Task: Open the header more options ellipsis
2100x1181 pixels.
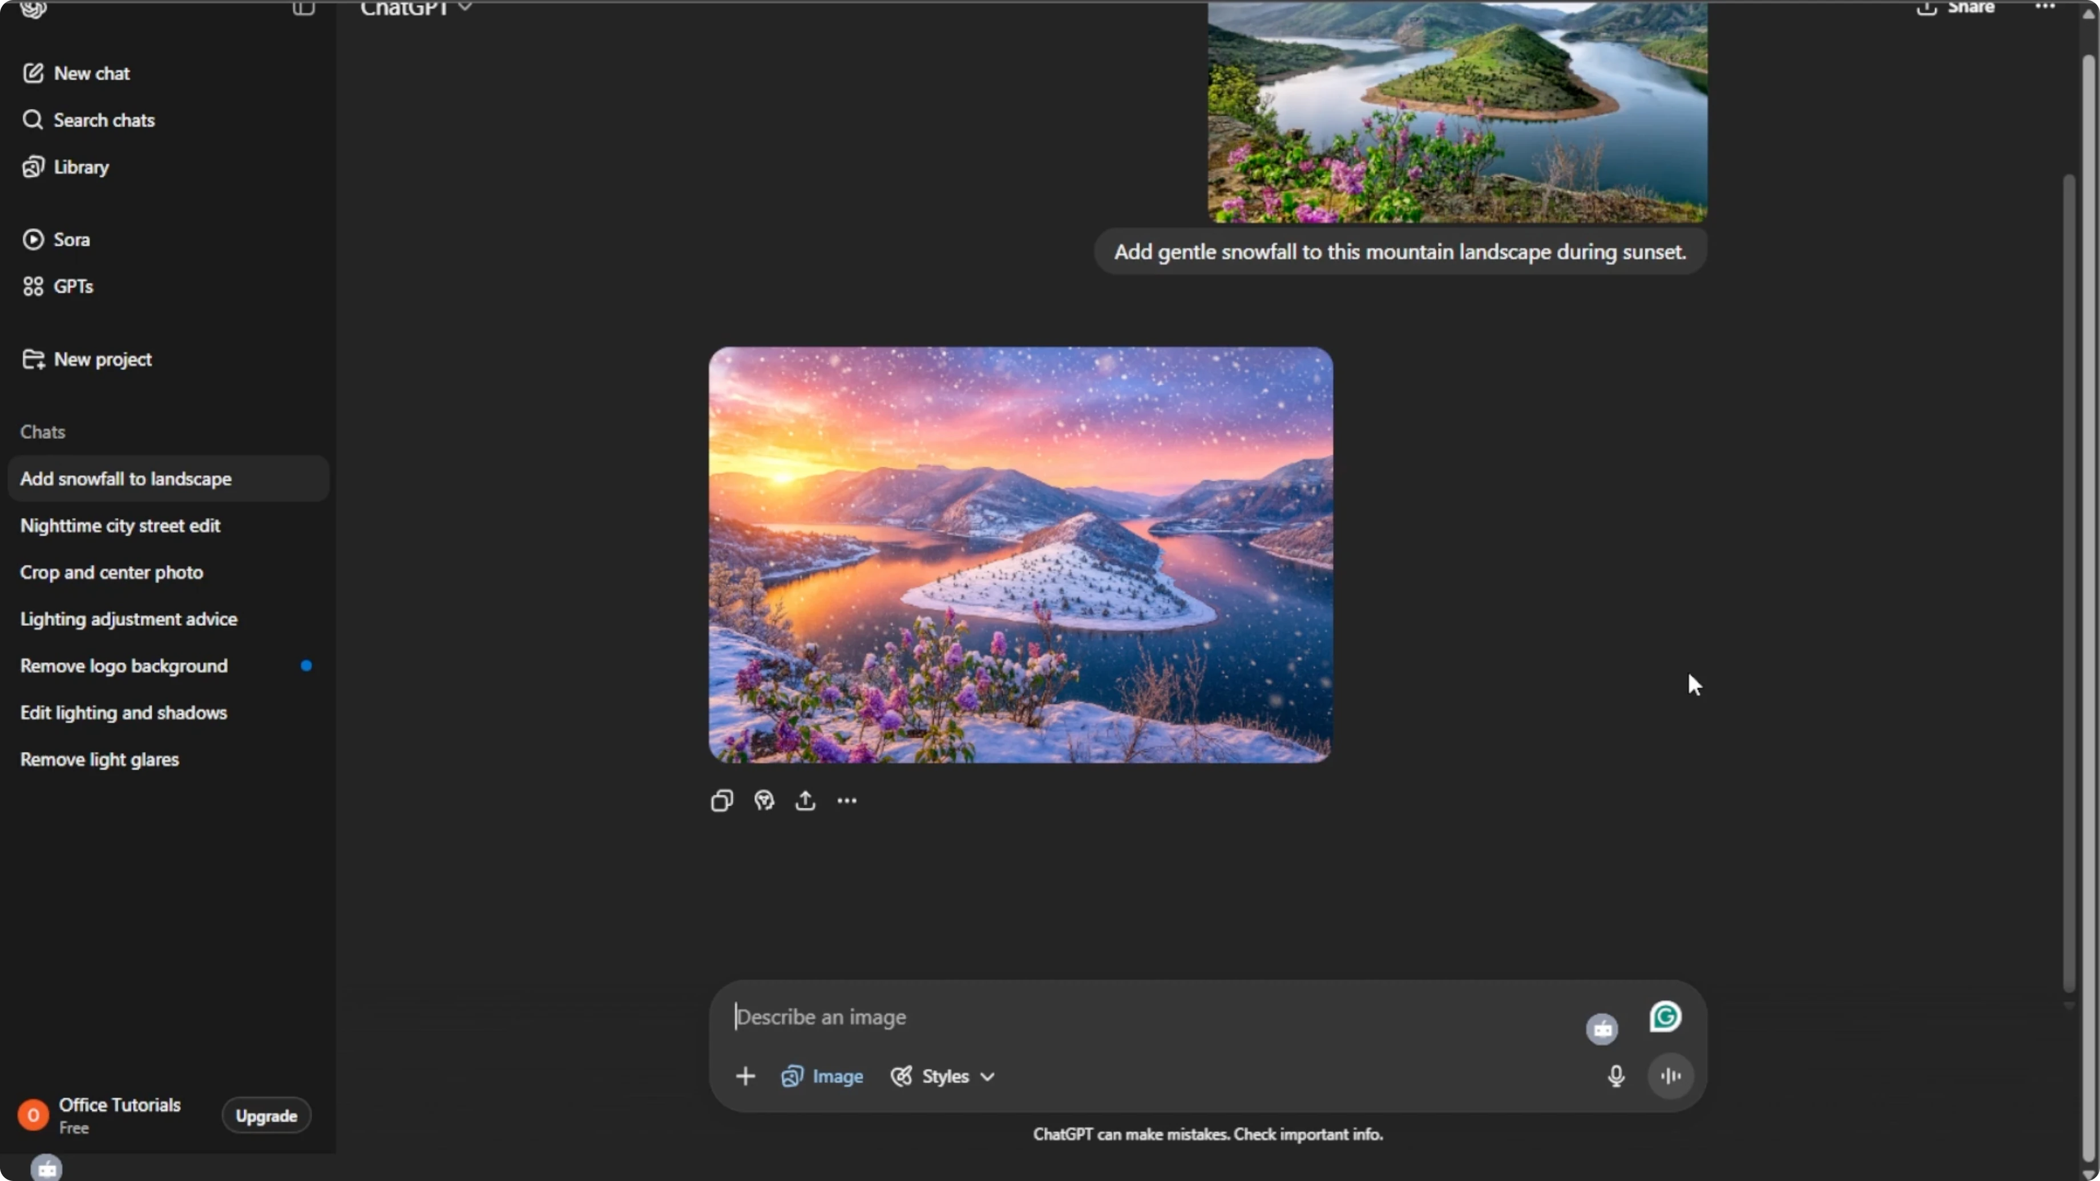Action: (x=2045, y=7)
